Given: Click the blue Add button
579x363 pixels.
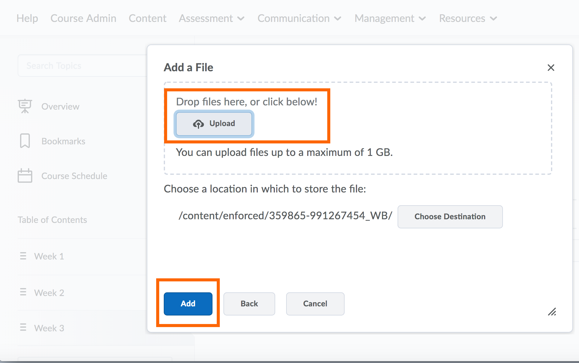Looking at the screenshot, I should (188, 304).
